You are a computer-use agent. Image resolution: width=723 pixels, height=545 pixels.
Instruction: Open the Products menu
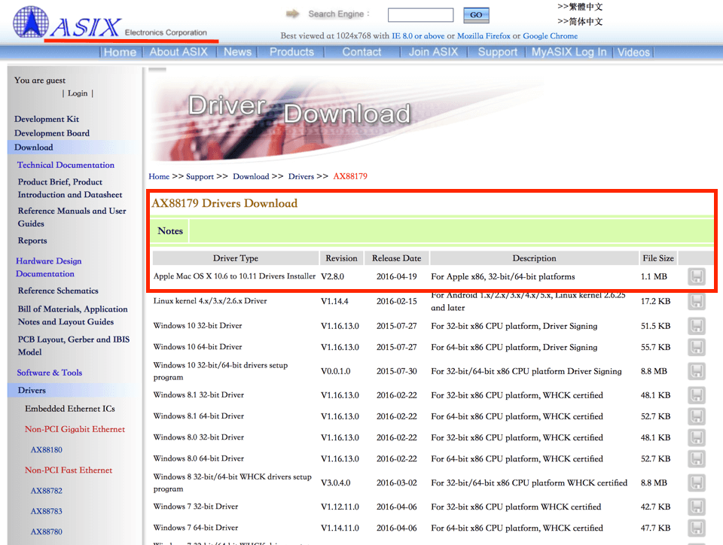291,52
